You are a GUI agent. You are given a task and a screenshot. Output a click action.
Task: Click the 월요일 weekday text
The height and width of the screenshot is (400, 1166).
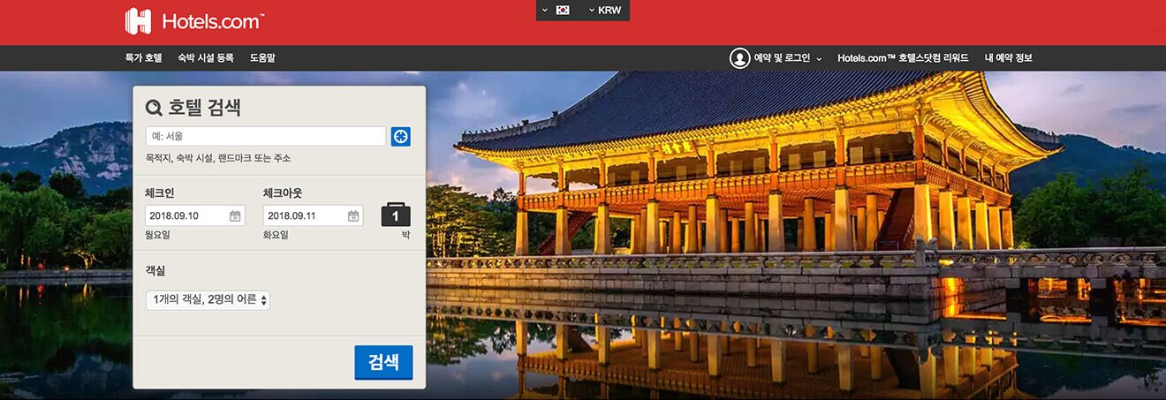point(157,235)
